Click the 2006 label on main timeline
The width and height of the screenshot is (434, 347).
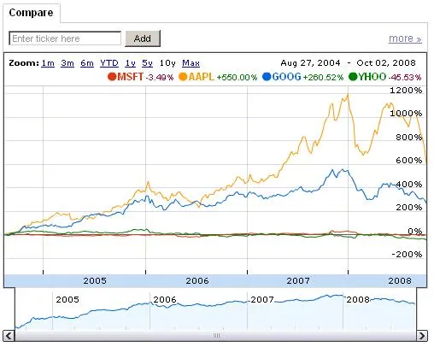197,280
